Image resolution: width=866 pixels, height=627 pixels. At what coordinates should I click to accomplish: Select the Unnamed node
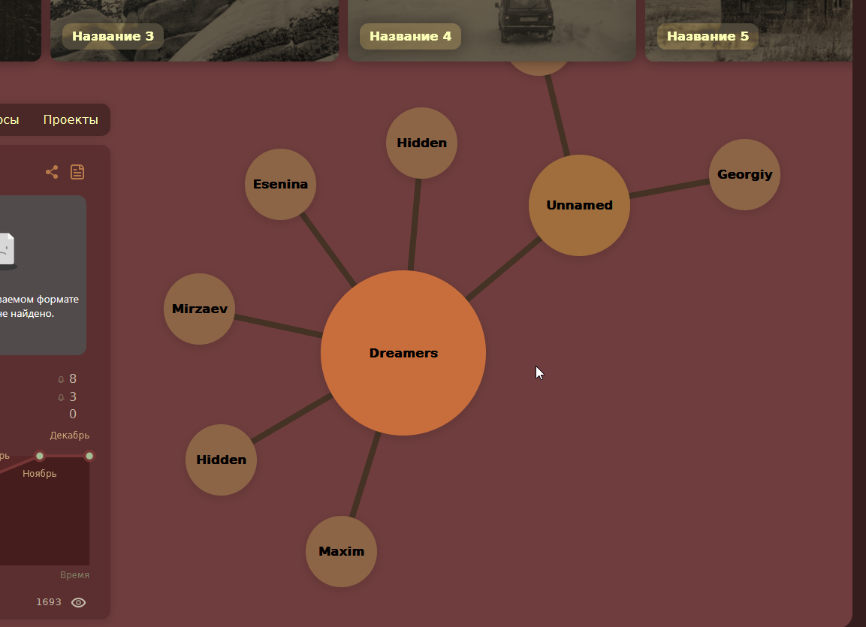(579, 205)
